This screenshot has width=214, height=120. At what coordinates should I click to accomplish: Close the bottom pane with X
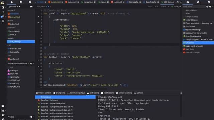point(181,93)
